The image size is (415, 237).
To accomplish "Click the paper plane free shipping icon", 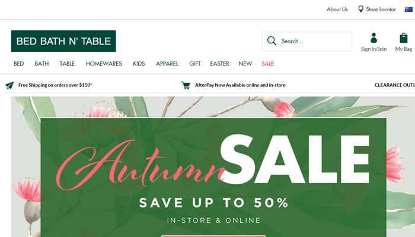I will click(x=9, y=85).
